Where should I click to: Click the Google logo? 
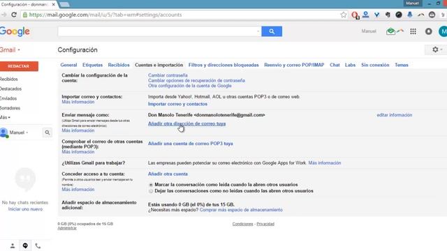coord(15,31)
